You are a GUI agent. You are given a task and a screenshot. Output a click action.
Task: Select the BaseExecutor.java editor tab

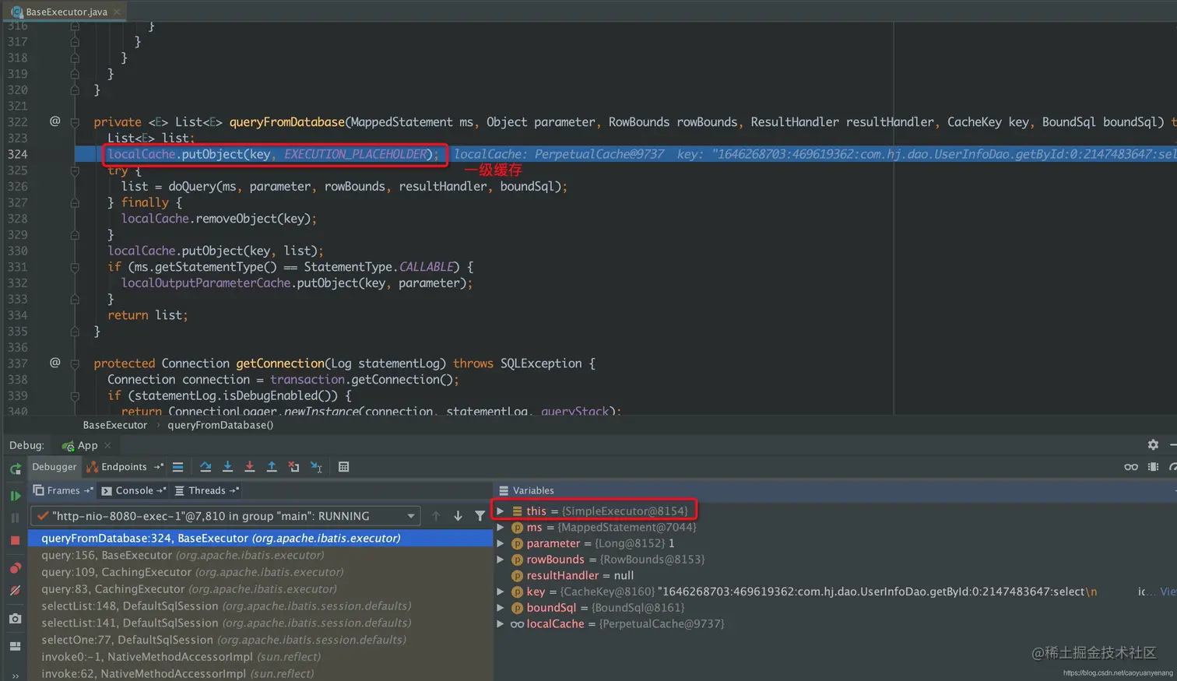tap(65, 12)
